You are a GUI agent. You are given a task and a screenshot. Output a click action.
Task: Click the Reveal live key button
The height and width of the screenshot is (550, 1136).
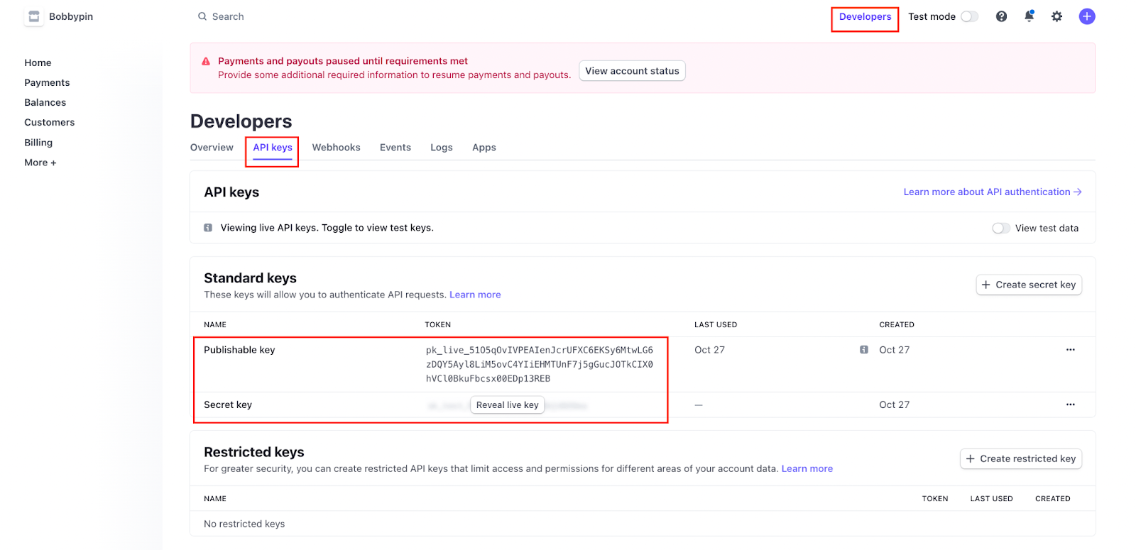[x=507, y=405]
